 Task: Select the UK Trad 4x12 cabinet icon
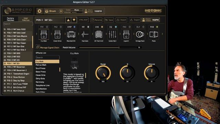tap(99, 34)
